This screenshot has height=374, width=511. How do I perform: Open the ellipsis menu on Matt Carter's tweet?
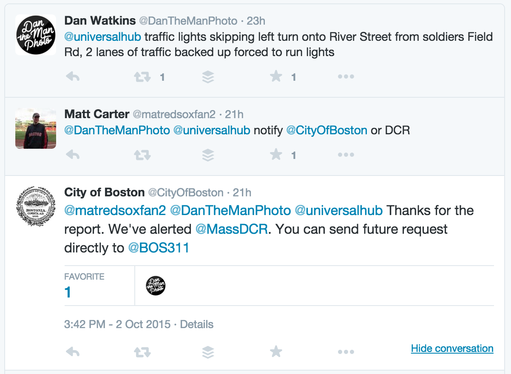(x=346, y=155)
